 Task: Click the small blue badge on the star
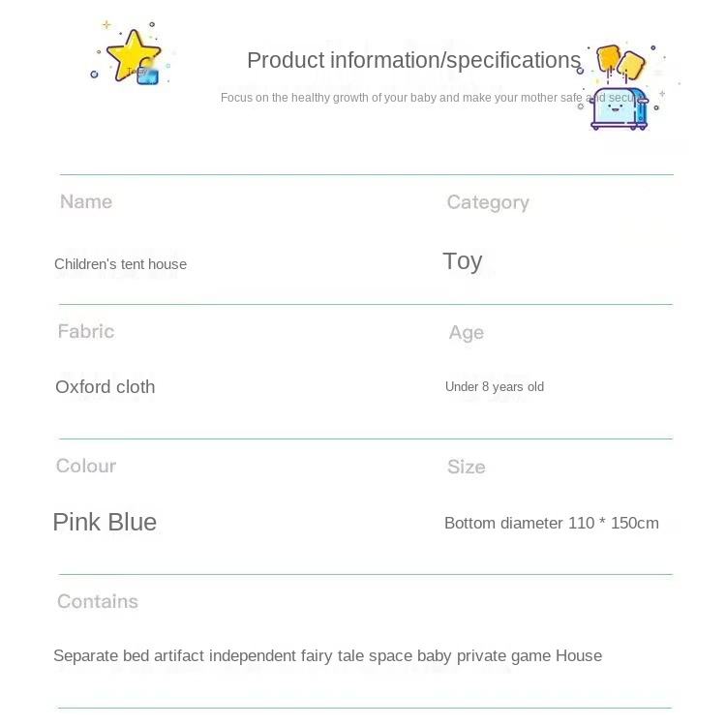[x=147, y=76]
